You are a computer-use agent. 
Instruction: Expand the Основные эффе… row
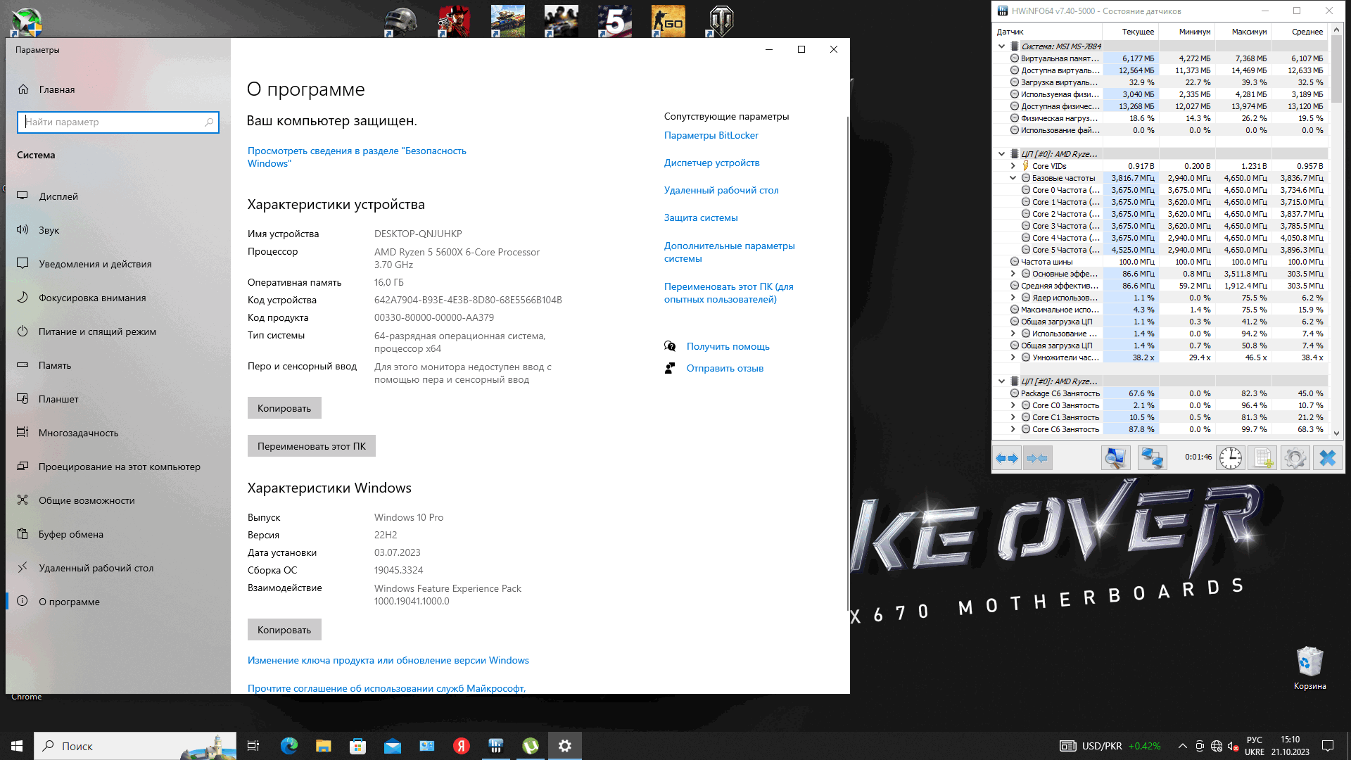[1013, 274]
